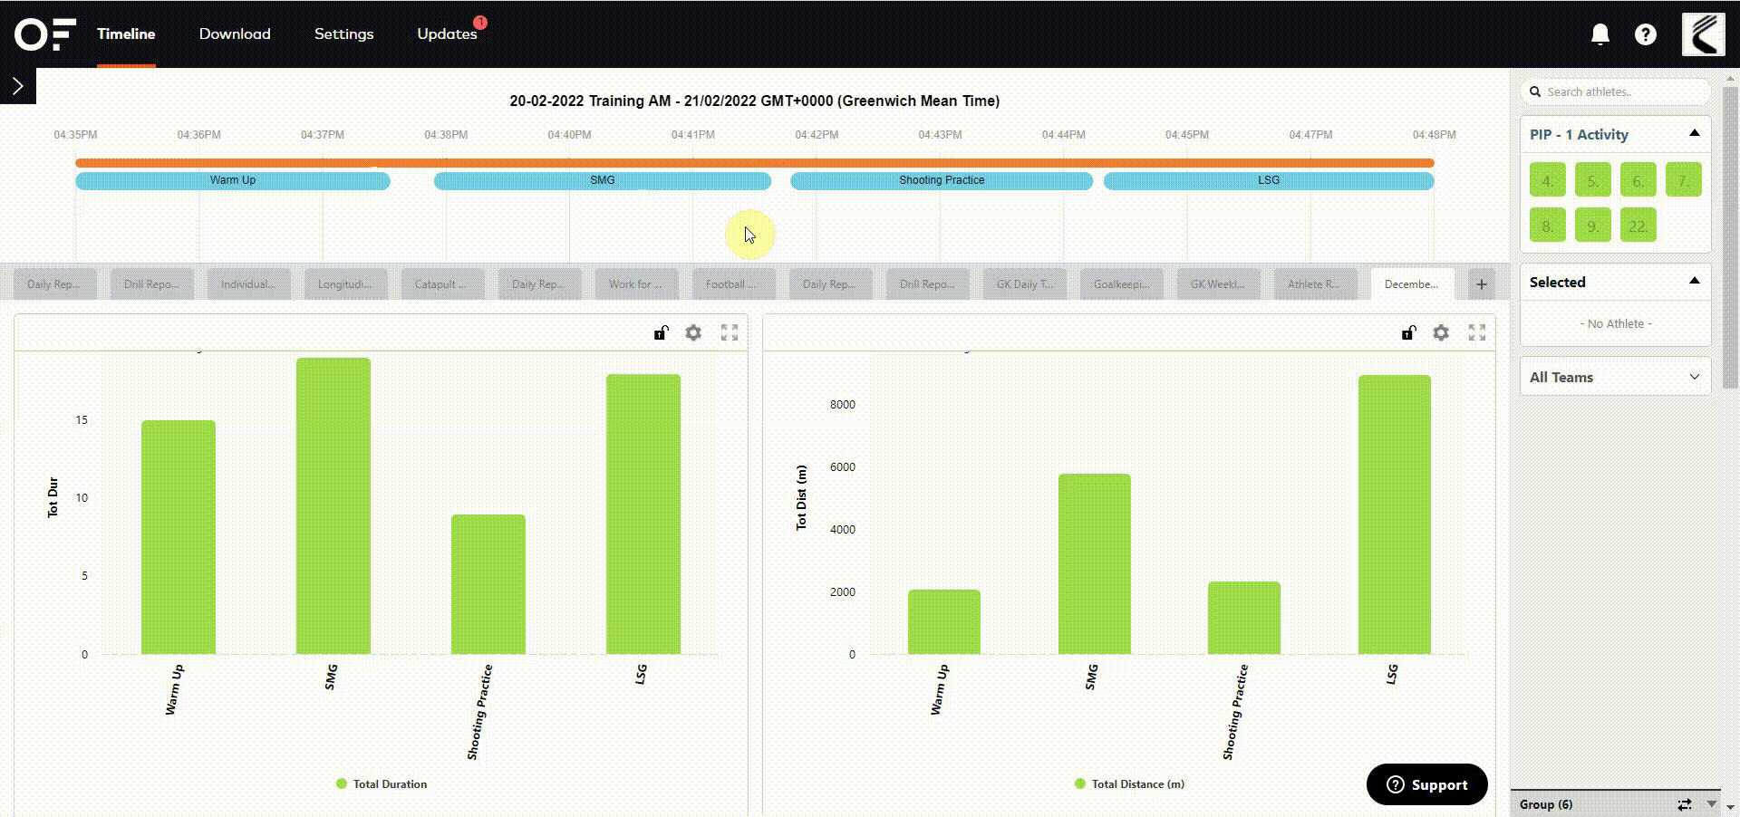Select athlete tile number 7

coord(1684,179)
